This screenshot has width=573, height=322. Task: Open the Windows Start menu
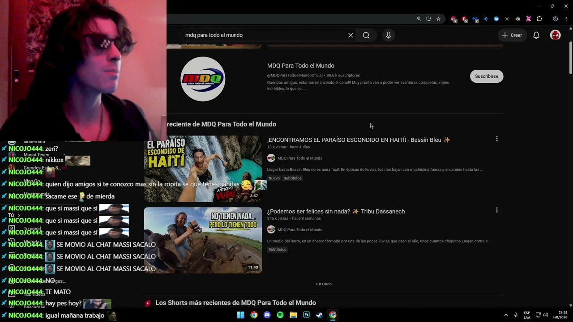[240, 315]
